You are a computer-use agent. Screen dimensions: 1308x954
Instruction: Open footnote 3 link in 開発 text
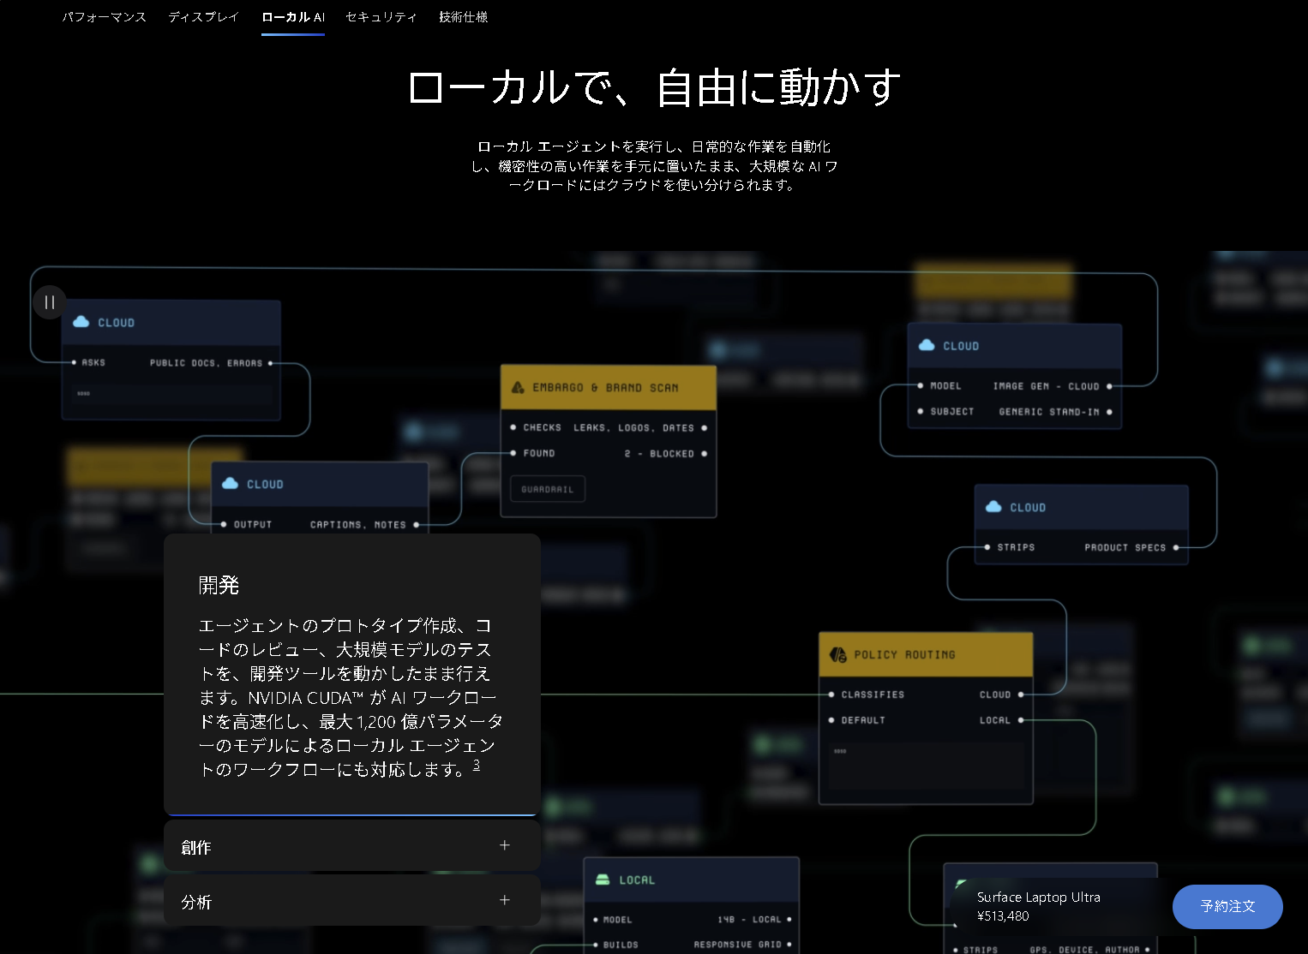[x=477, y=765]
